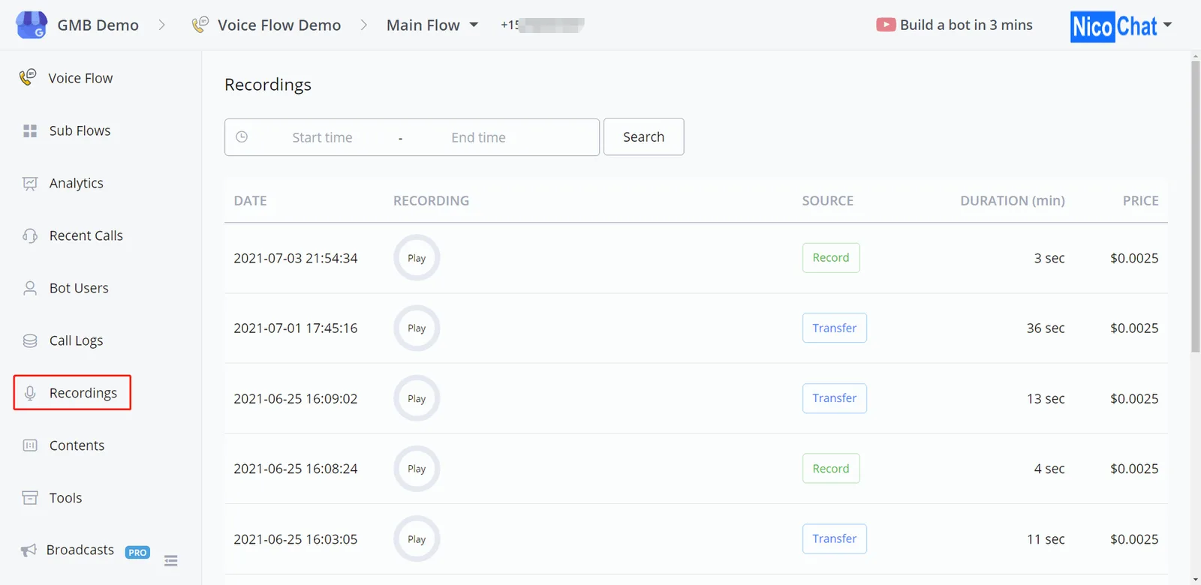Click the Voice Flow Demo breadcrumb link
This screenshot has height=585, width=1201.
tap(279, 25)
